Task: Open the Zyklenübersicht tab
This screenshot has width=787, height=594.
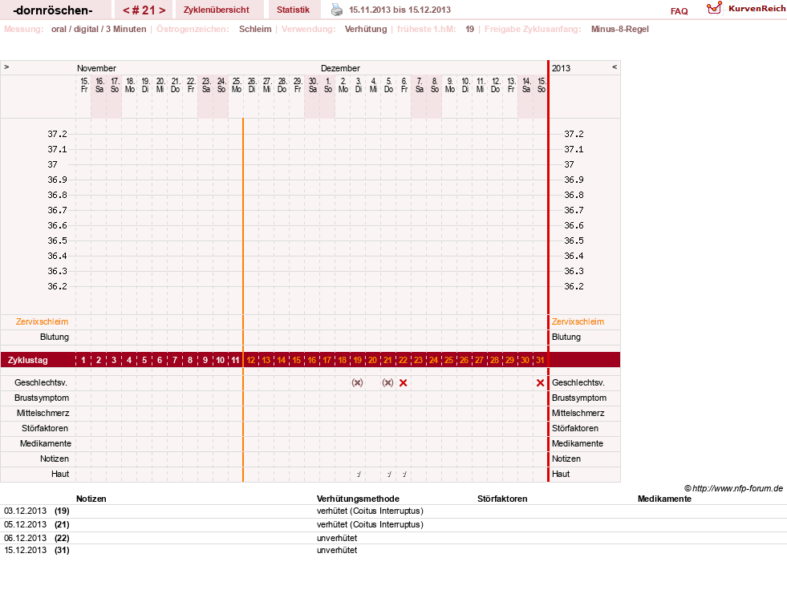Action: [217, 10]
